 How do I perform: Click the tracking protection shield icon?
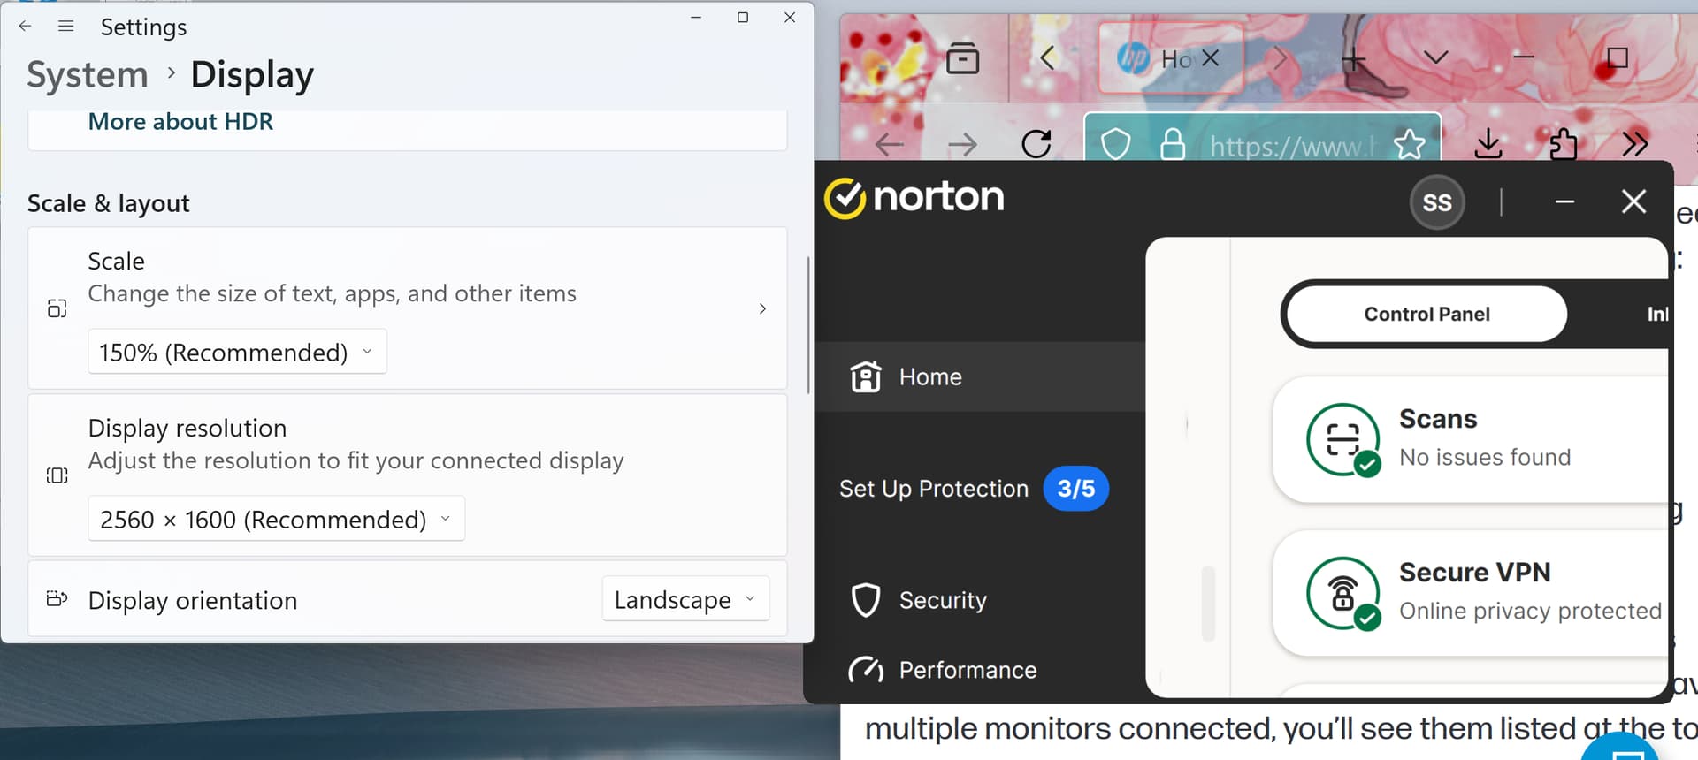click(x=1115, y=143)
